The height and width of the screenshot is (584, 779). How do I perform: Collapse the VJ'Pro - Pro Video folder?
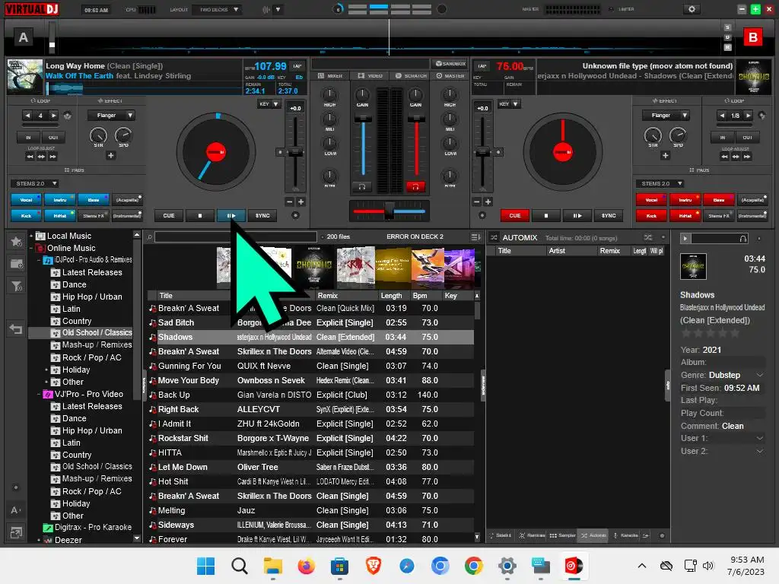click(x=39, y=395)
